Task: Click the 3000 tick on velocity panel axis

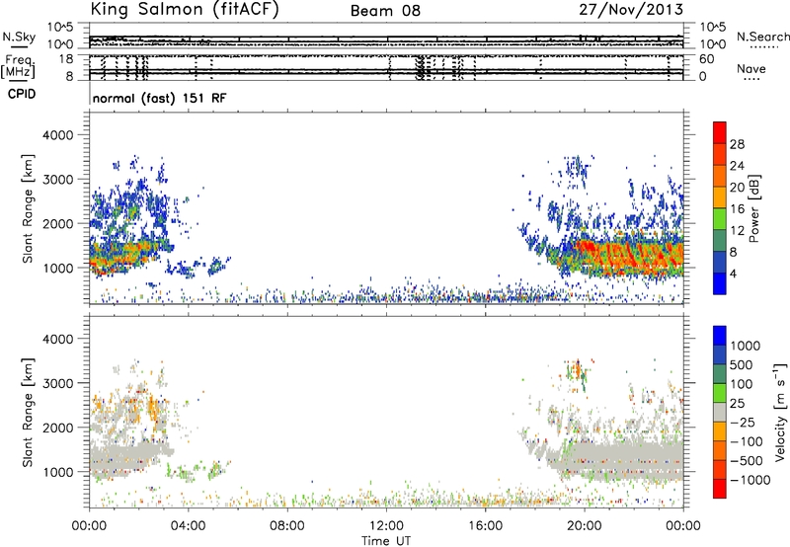Action: coord(58,383)
